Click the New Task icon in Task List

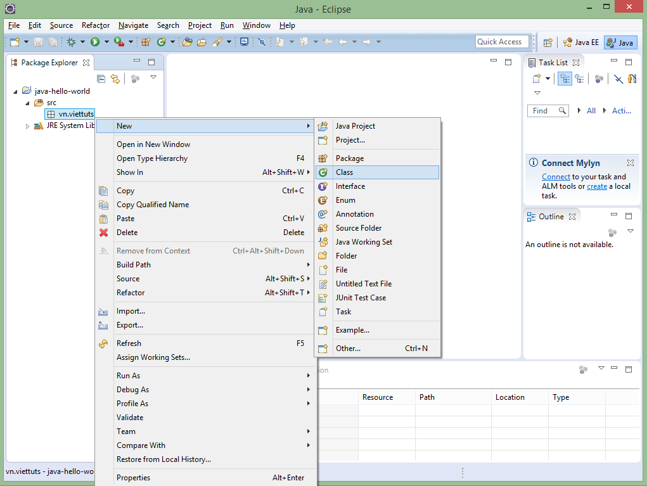pos(537,79)
